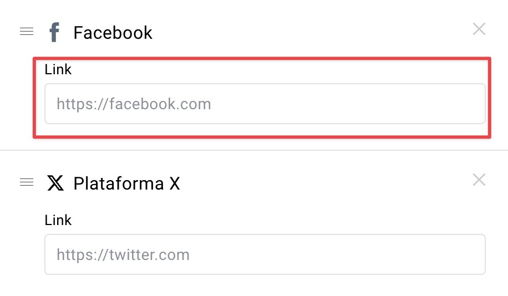Dismiss the Plataforma X row with its cross
Image resolution: width=508 pixels, height=296 pixels.
[479, 180]
